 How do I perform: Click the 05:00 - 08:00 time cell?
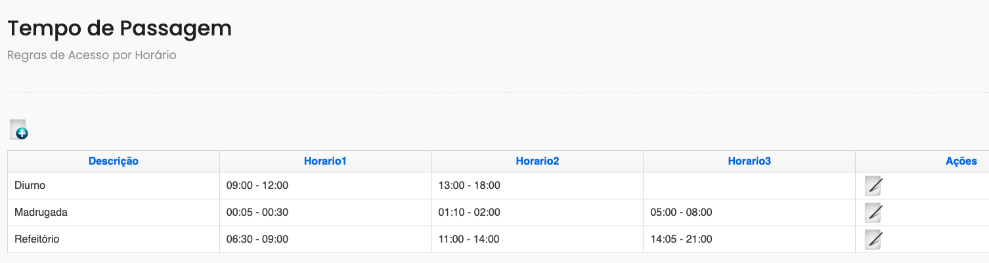click(x=749, y=212)
